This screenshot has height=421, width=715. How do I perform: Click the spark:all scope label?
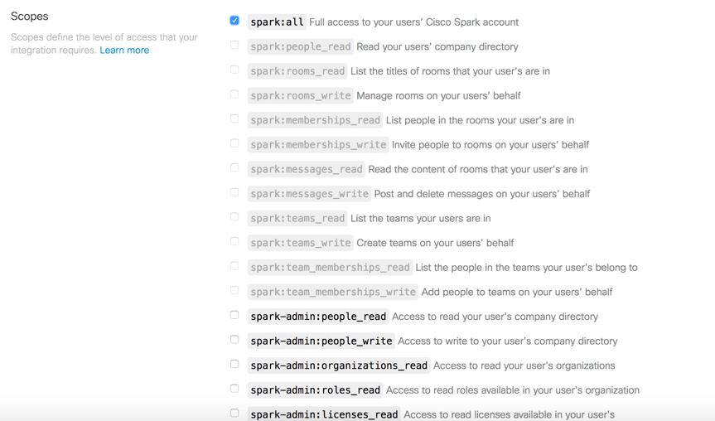277,22
